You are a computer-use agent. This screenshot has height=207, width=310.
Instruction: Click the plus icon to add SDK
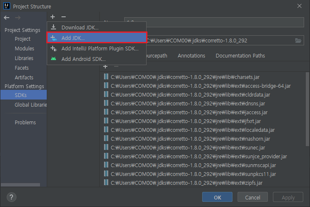(x=53, y=17)
